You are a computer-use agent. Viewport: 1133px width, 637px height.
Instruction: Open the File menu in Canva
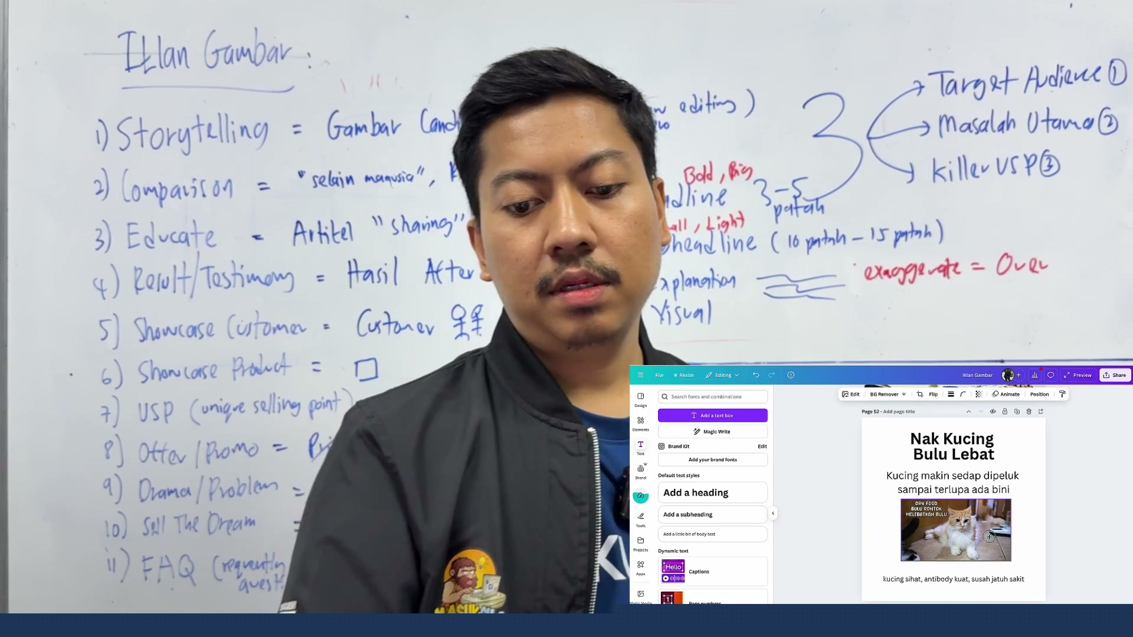click(659, 375)
